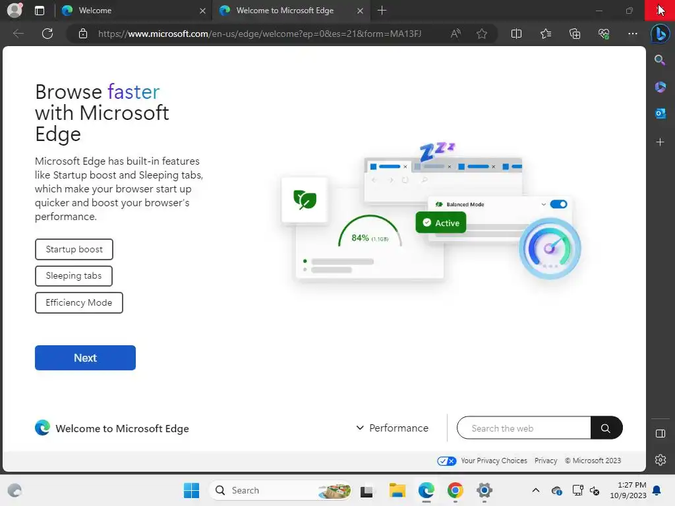The height and width of the screenshot is (506, 675).
Task: Open Outlook in the sidebar
Action: pyautogui.click(x=660, y=113)
